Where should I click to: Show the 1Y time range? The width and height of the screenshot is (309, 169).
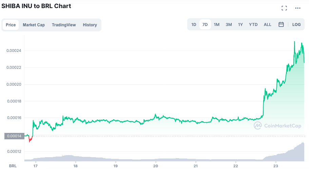240,25
